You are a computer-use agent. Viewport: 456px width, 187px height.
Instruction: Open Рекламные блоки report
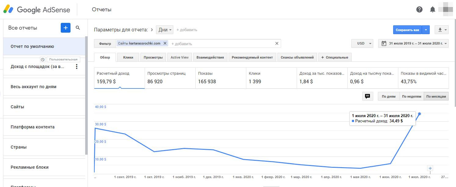click(44, 167)
